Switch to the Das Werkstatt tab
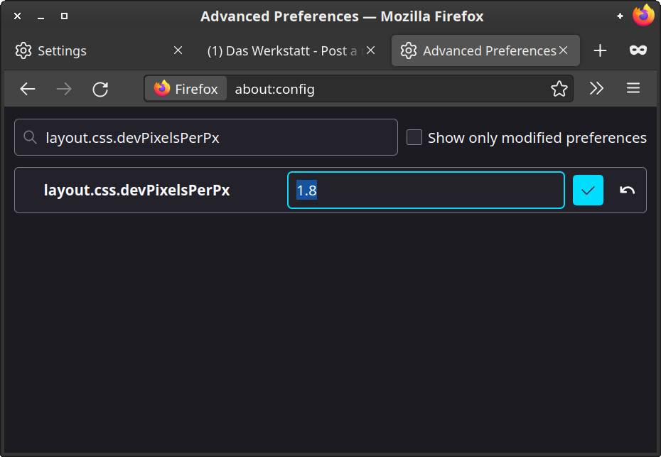 (x=281, y=50)
